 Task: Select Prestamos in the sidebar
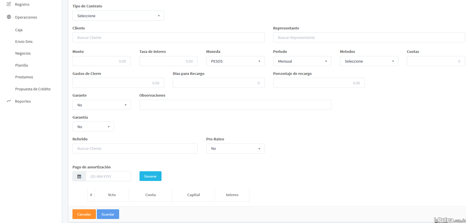coord(24,77)
